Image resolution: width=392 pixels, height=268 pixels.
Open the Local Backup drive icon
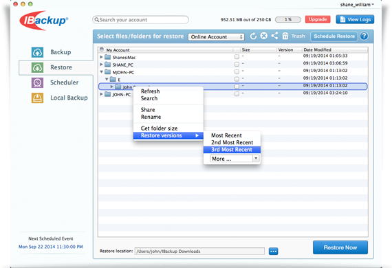[37, 98]
